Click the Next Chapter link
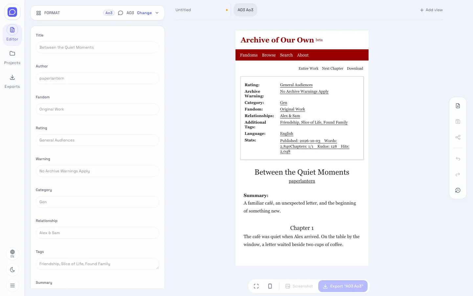This screenshot has width=473, height=296. 332,68
